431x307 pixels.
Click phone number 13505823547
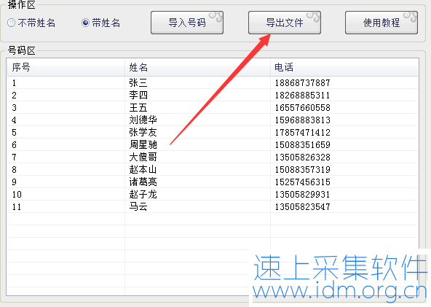tap(302, 206)
